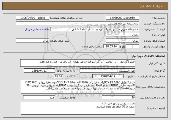Screen dimensions: 171x120
Task: Click label 'ایجاد کننده درخواست:'
Action: click(152, 29)
